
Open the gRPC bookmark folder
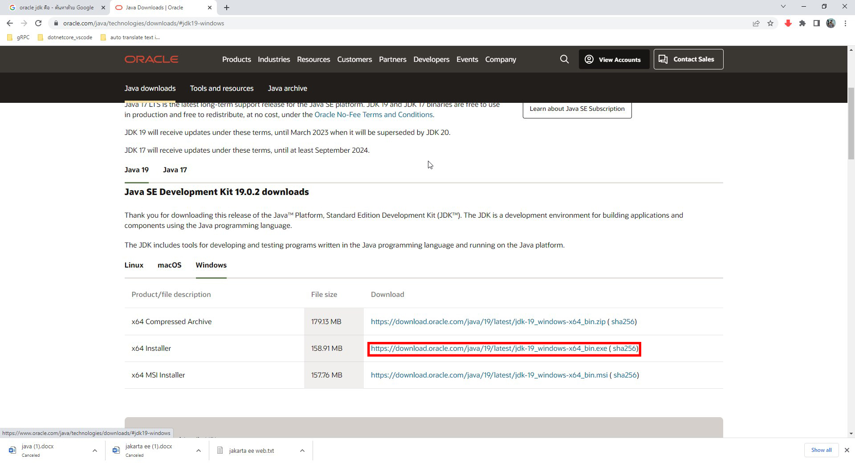(x=19, y=37)
